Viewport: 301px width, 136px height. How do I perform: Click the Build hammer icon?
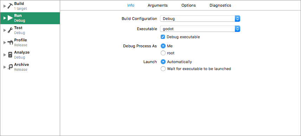10,6
